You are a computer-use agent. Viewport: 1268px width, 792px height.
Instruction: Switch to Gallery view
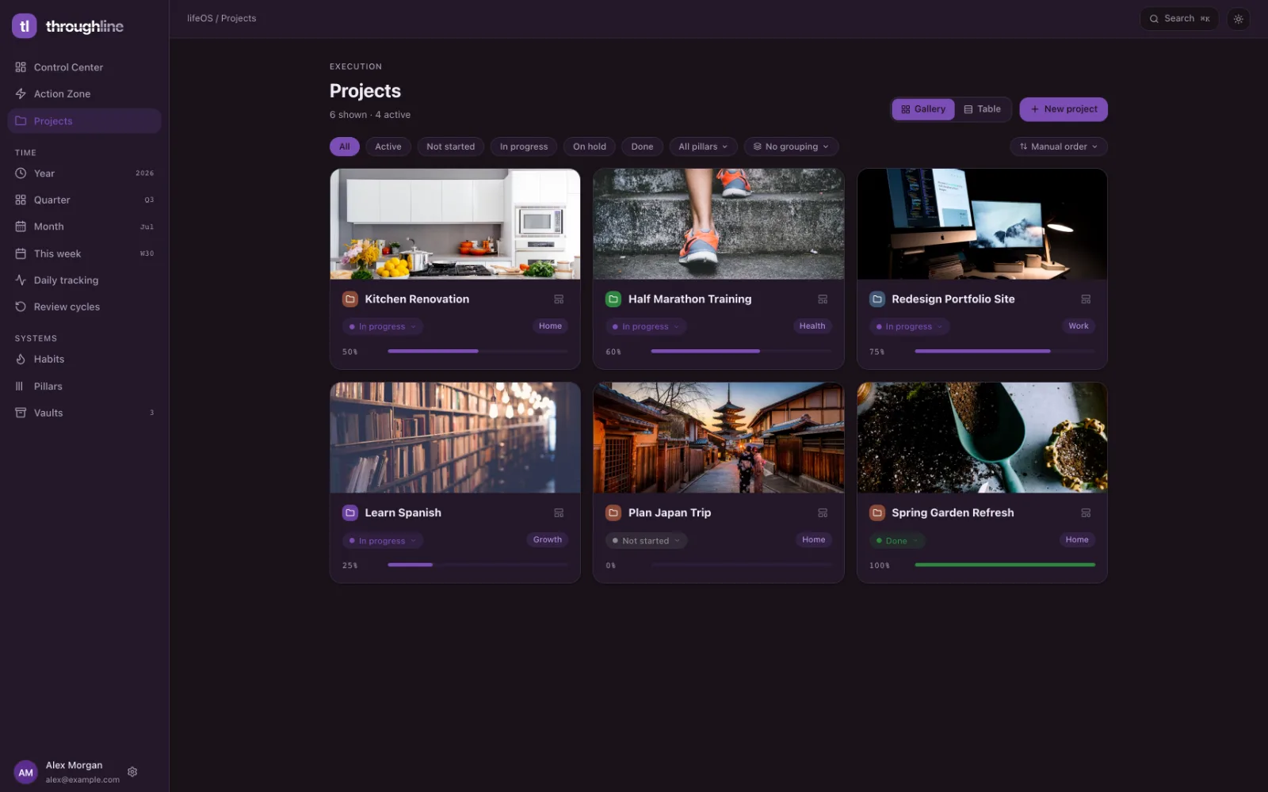[x=923, y=109]
